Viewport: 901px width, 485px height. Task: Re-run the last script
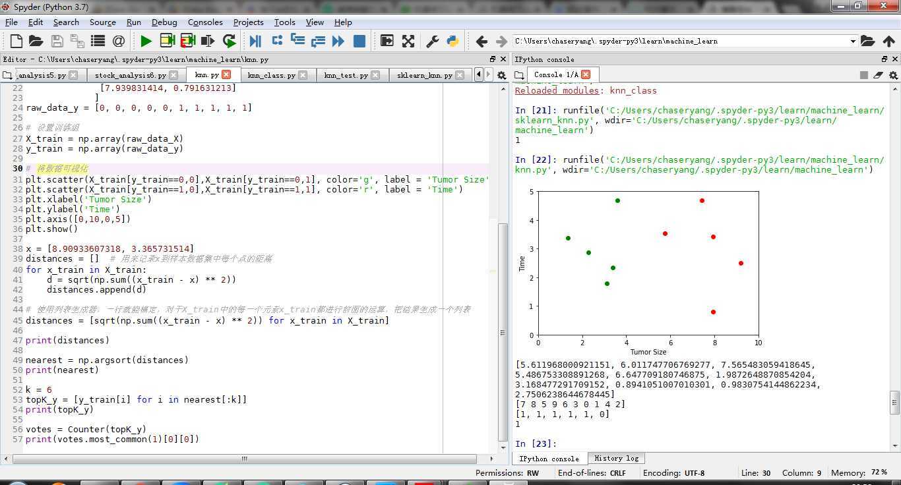(x=229, y=41)
